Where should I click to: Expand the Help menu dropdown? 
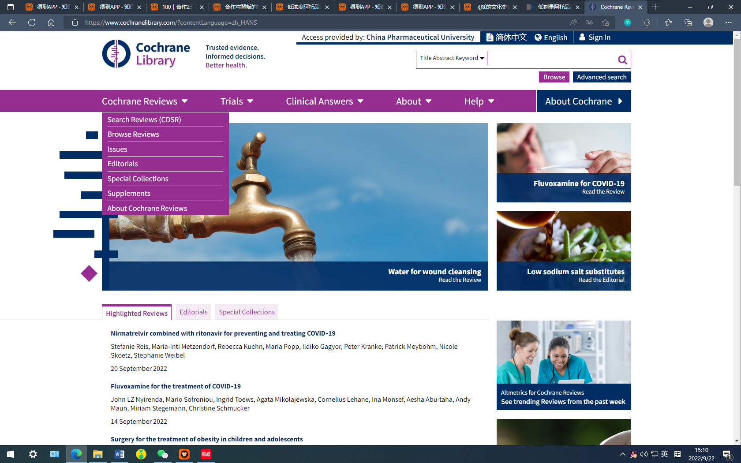(x=479, y=101)
